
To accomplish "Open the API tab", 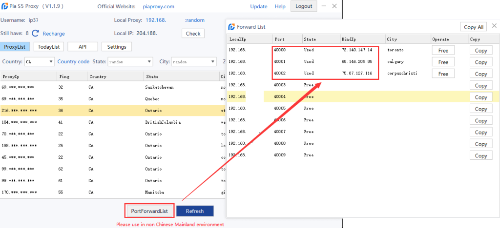I will tap(83, 47).
